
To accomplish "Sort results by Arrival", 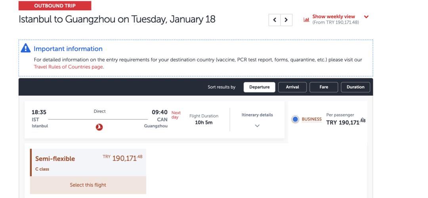I will point(292,87).
